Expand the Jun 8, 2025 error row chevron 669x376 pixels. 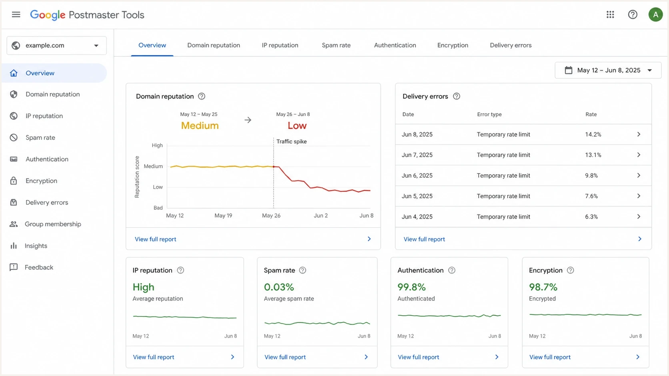pyautogui.click(x=639, y=134)
